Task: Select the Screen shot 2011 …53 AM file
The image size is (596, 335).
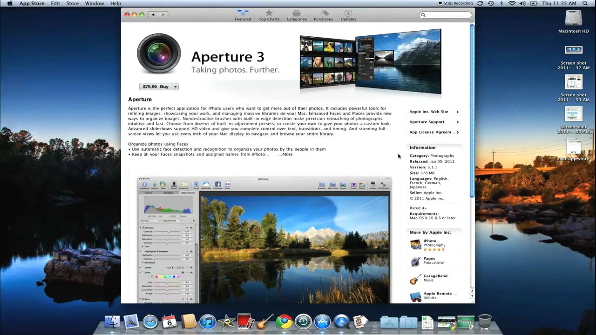Action: (x=574, y=88)
